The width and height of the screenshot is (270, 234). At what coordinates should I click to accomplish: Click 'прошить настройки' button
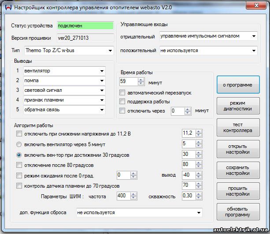[x=238, y=191]
